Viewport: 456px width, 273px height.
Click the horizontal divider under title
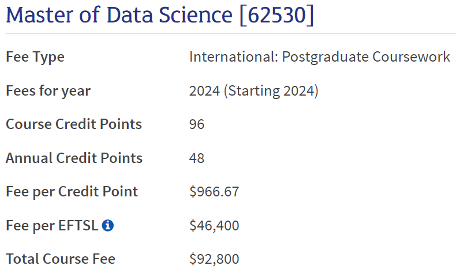[231, 33]
